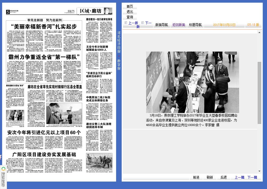Open 查询 search
This screenshot has height=189, width=267.
coord(130,17)
